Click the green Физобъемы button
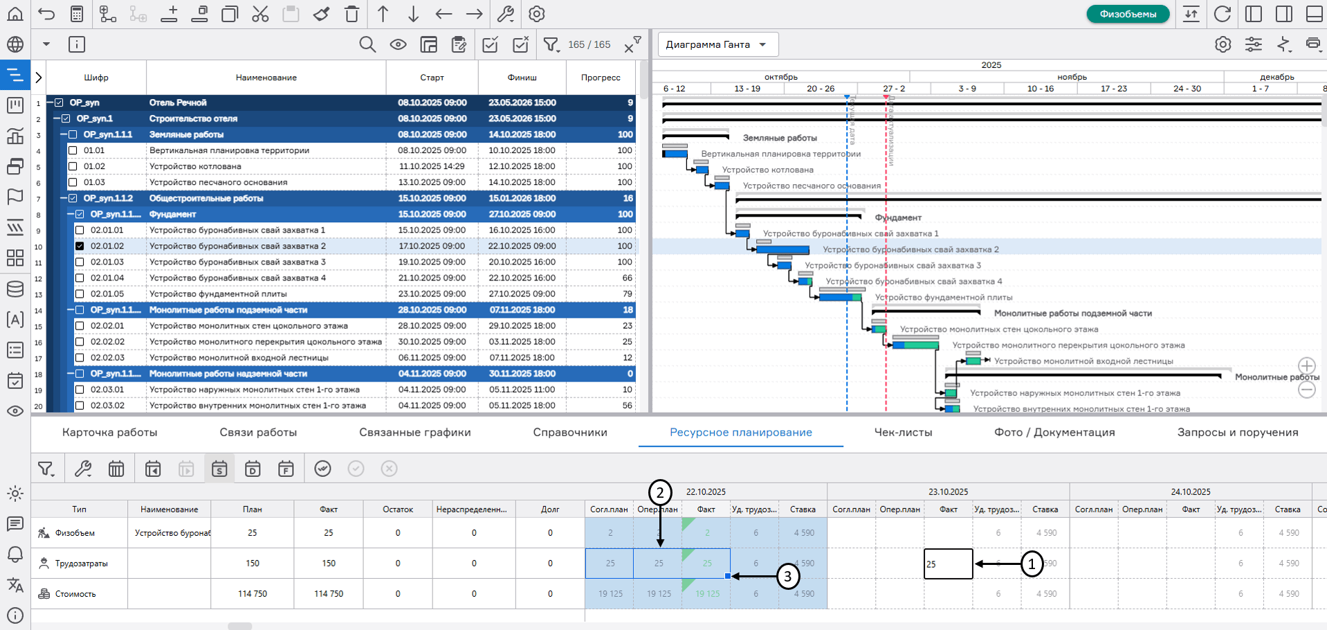This screenshot has height=630, width=1327. (1127, 14)
